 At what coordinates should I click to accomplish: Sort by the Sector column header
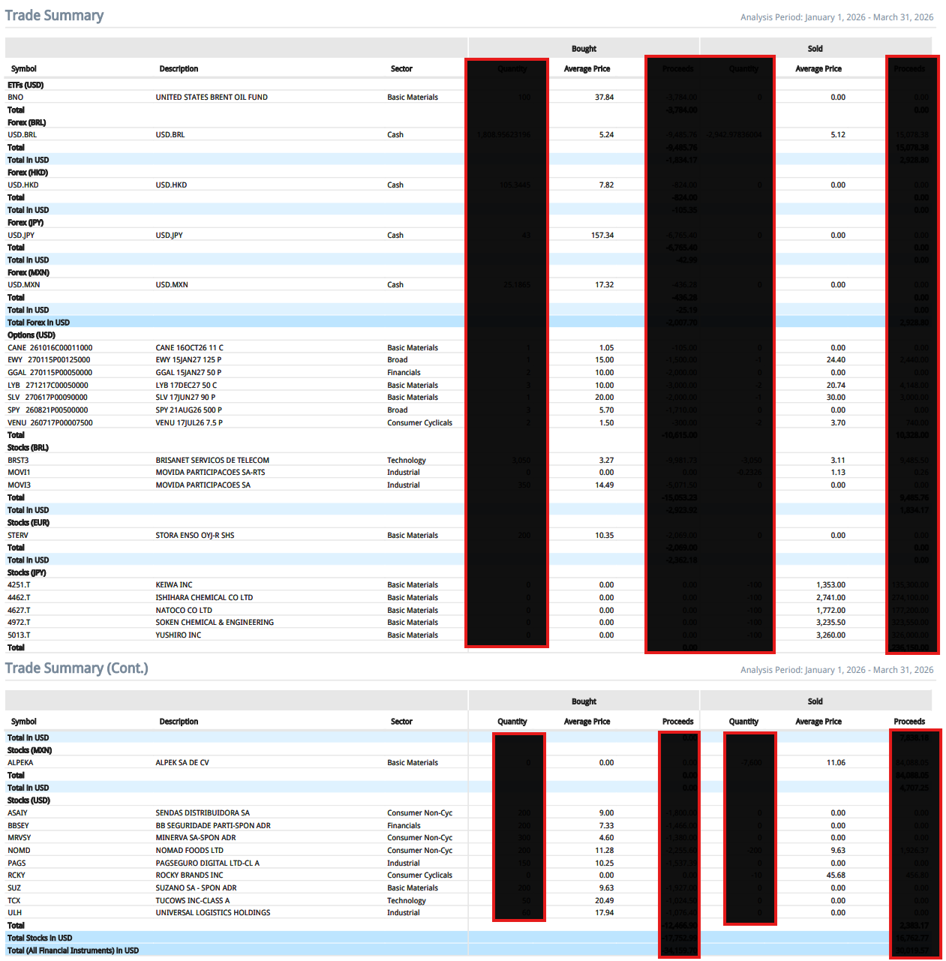click(x=401, y=68)
